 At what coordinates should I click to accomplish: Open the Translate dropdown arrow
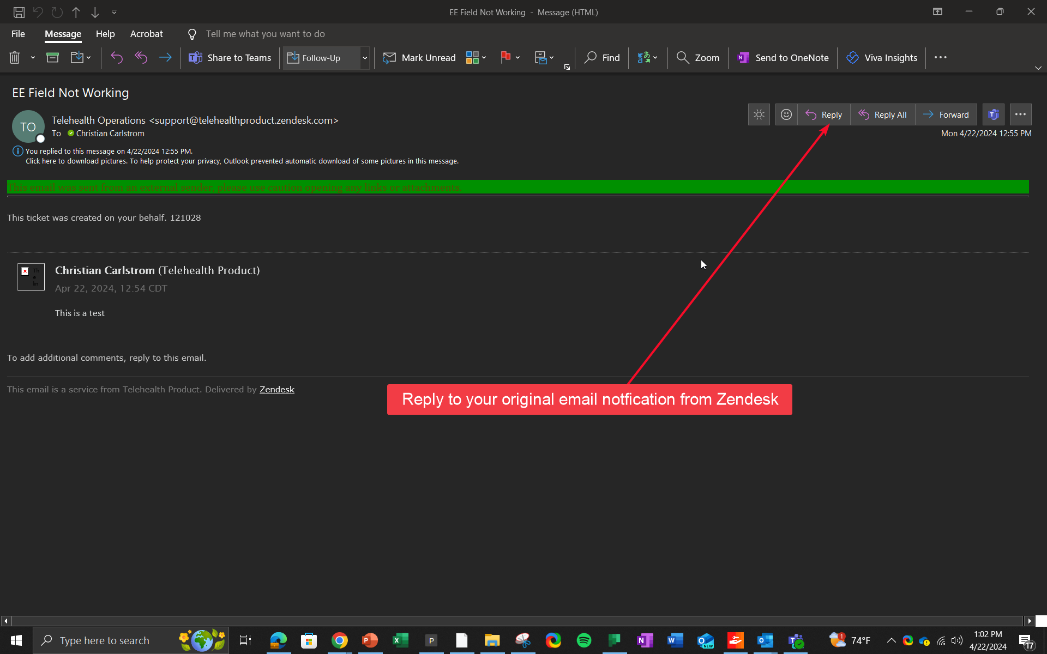[655, 57]
